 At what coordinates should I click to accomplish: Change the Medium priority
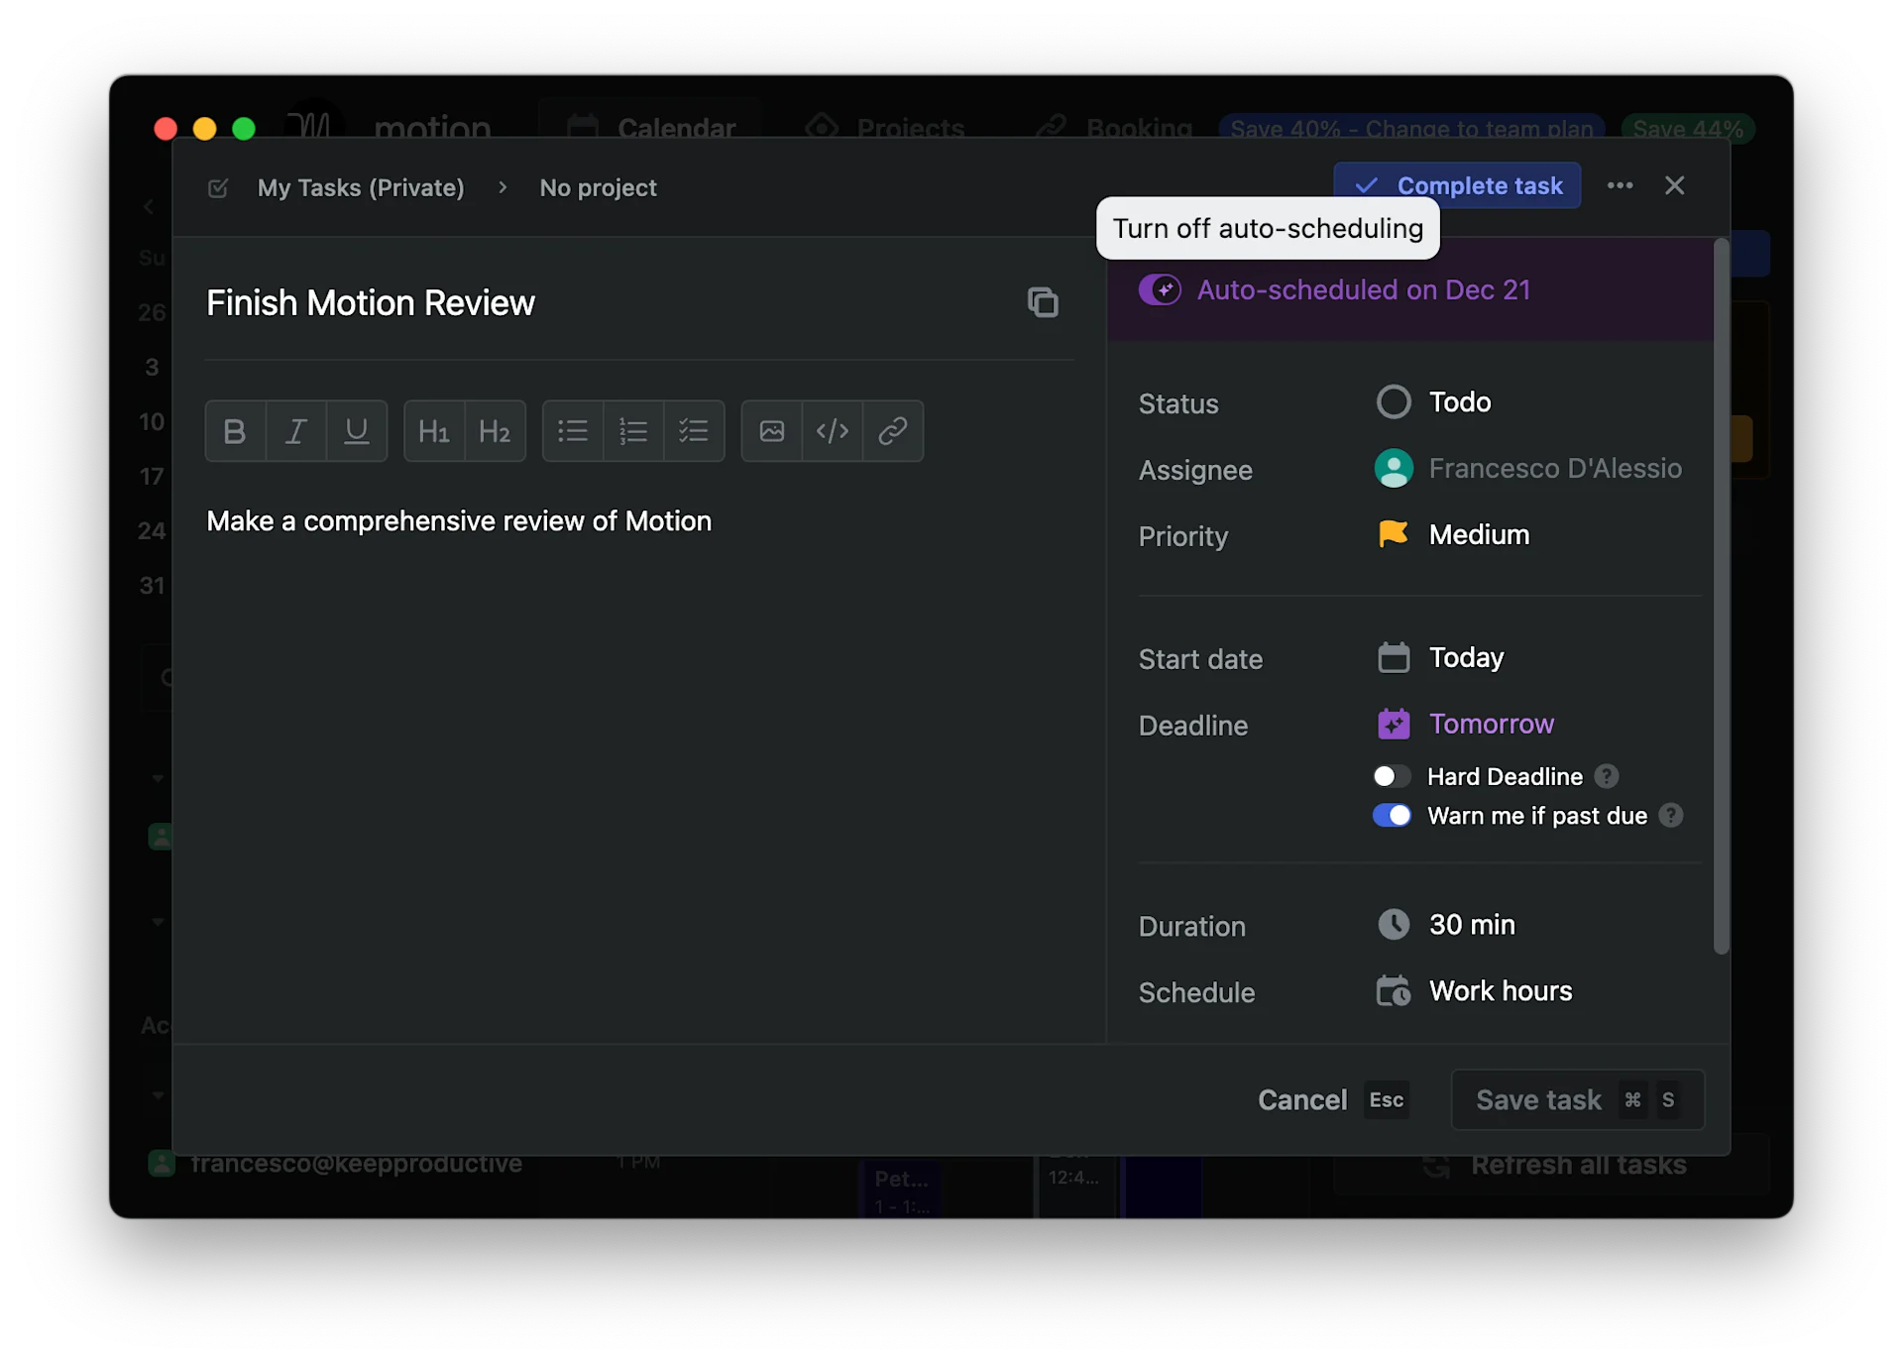1454,534
